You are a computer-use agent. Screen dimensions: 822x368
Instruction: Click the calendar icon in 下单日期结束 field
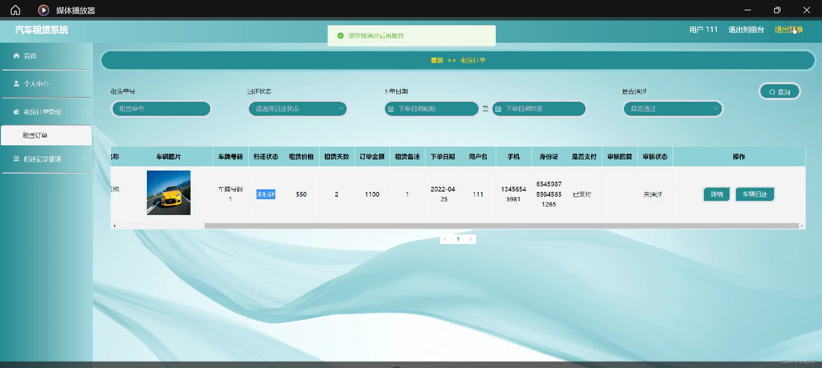pos(498,109)
